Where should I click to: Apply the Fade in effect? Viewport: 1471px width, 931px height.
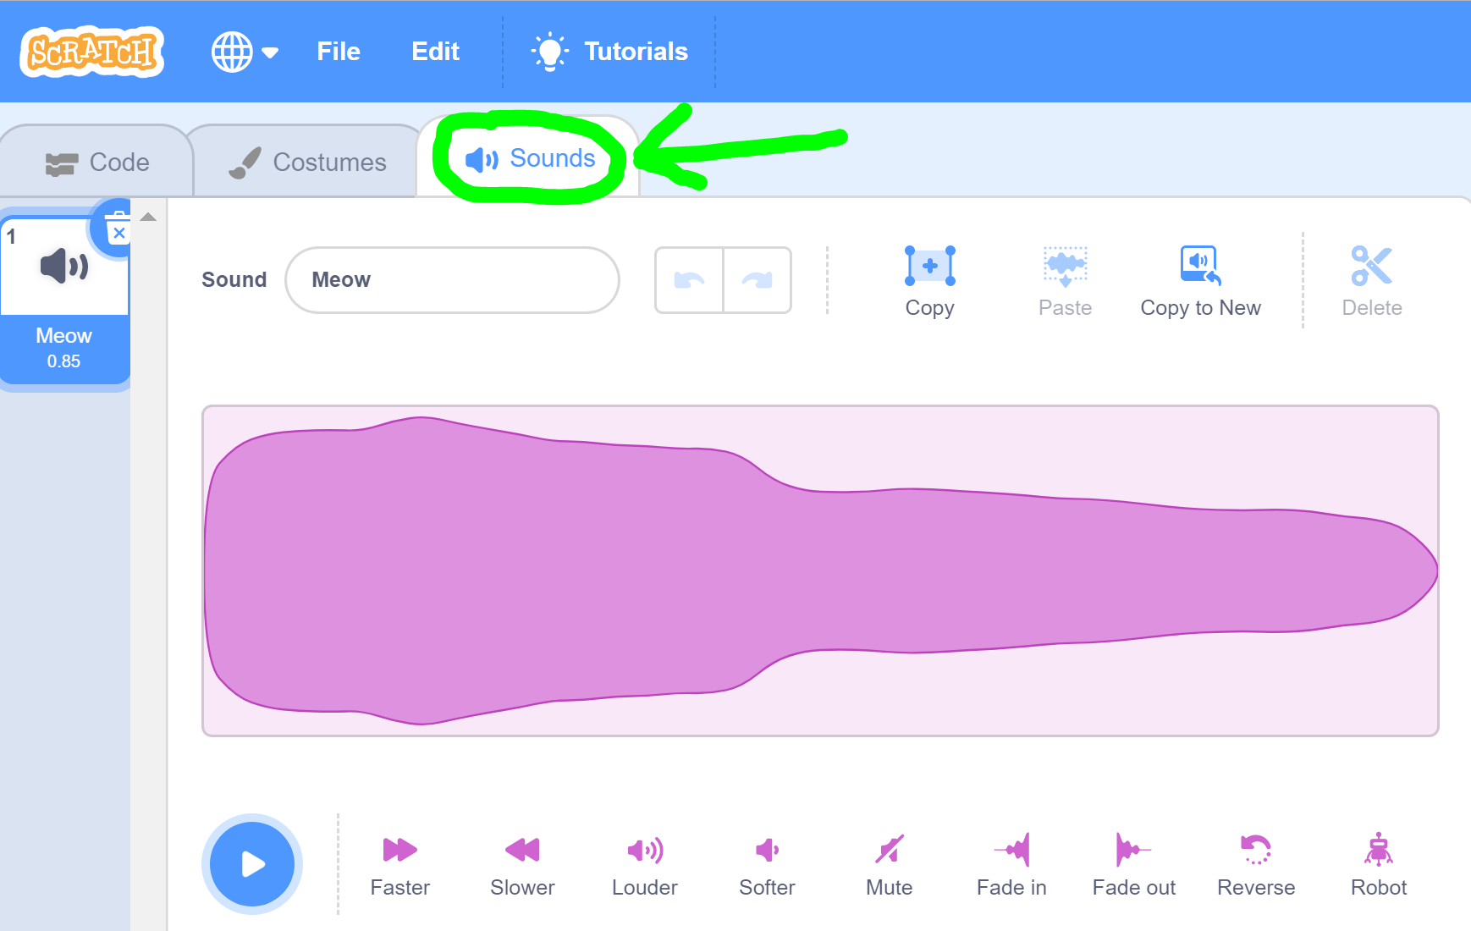coord(1011,865)
